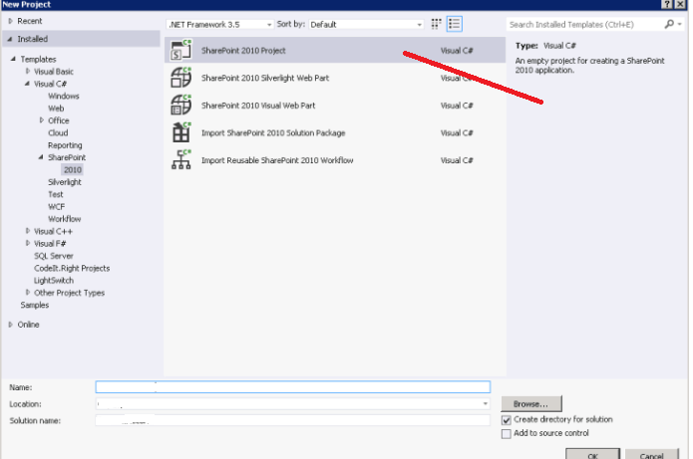Viewport: 693px width, 459px height.
Task: Close the New Project dialog
Action: pos(680,4)
